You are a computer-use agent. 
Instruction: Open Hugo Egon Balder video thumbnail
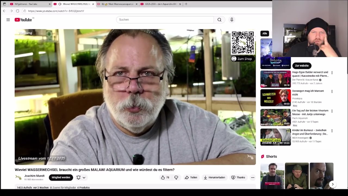tap(275, 79)
